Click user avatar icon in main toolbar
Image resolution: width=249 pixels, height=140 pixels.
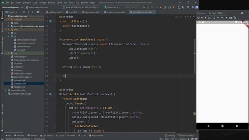(x=197, y=7)
